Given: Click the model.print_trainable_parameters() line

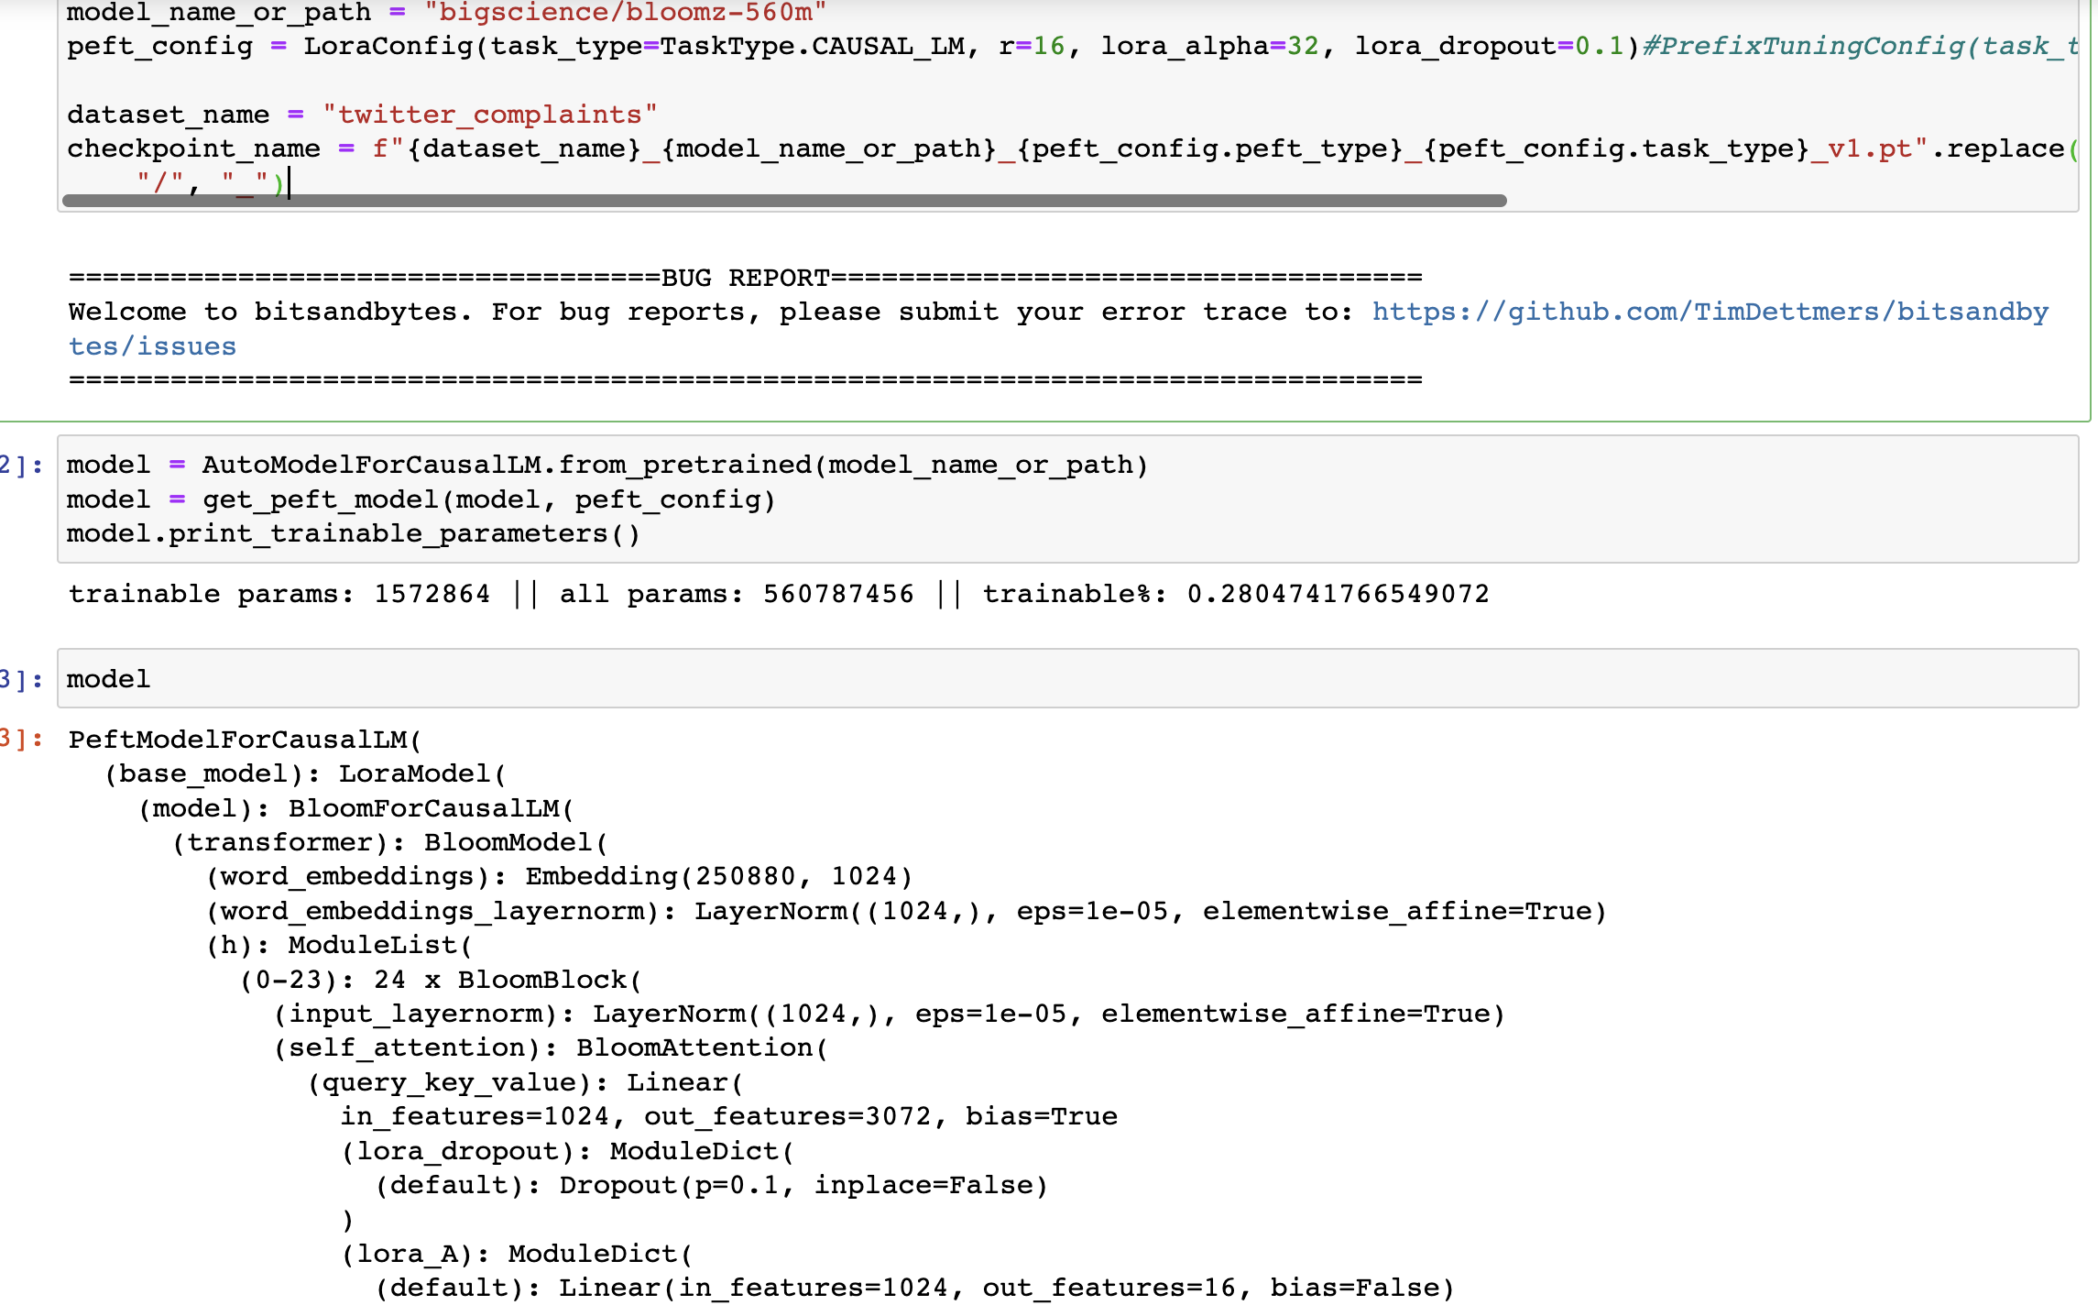Looking at the screenshot, I should pyautogui.click(x=353, y=533).
